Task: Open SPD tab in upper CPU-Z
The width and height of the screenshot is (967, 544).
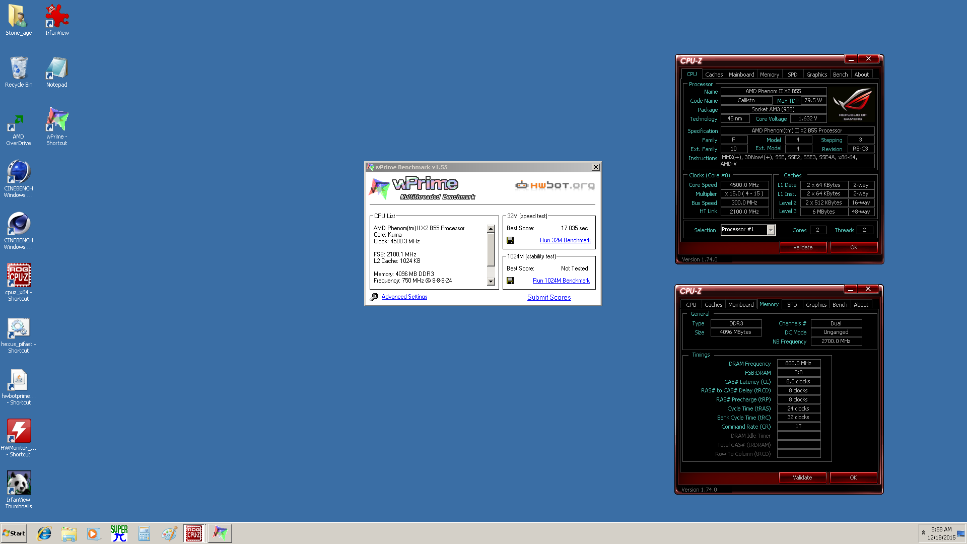Action: [793, 75]
